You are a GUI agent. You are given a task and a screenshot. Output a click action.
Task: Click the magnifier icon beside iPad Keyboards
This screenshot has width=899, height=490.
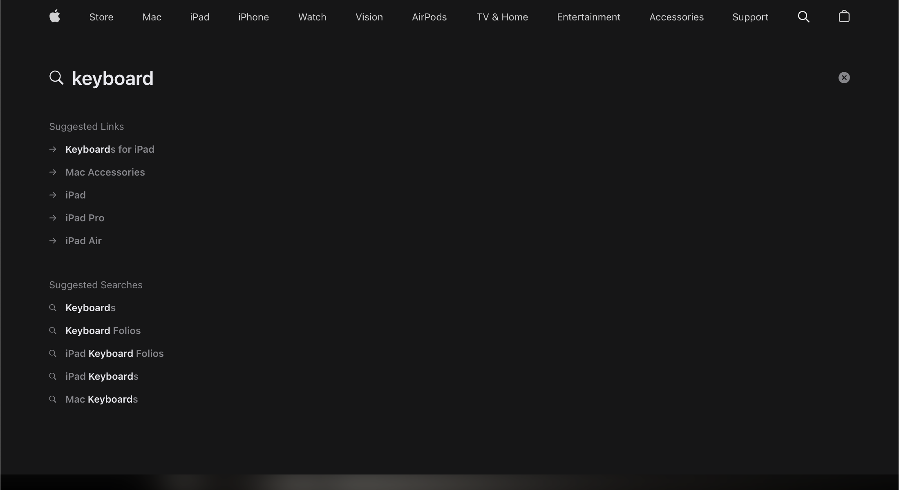[53, 376]
